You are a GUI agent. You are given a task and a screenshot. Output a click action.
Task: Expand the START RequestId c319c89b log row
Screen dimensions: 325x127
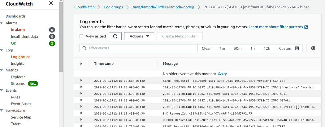pyautogui.click(x=81, y=80)
